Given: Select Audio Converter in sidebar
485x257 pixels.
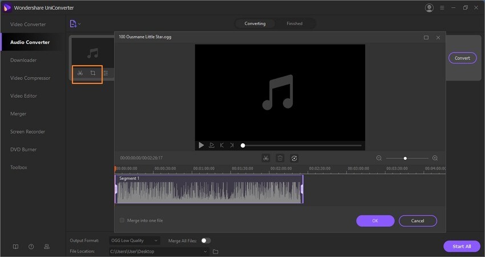Looking at the screenshot, I should 30,42.
